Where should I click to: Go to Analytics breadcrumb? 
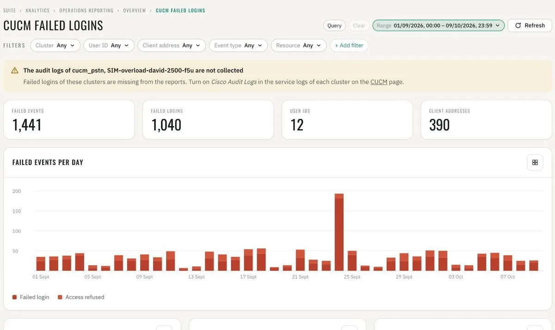37,10
